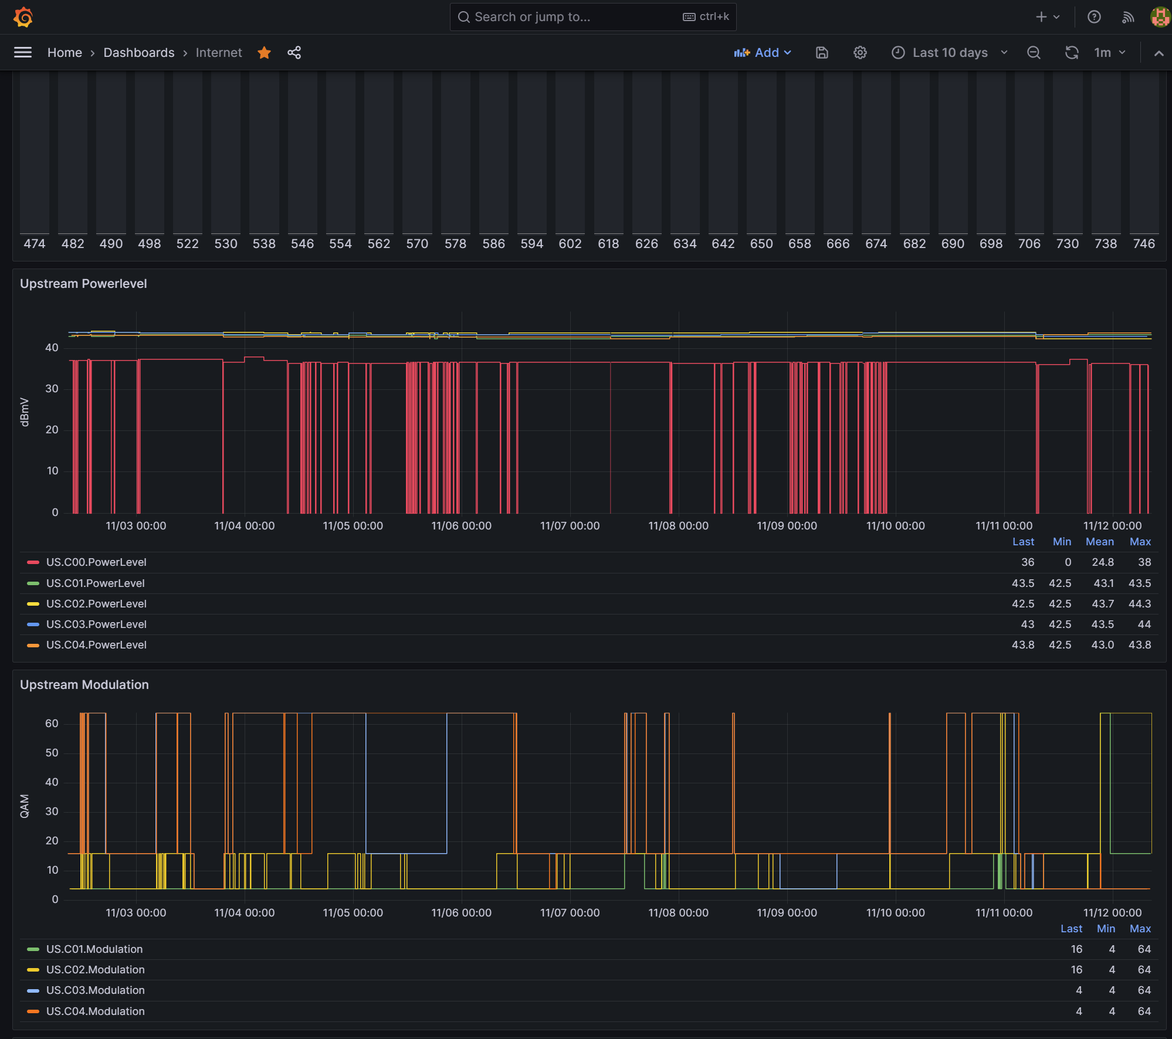Toggle US.C02.Modulation series in legend

coord(96,970)
